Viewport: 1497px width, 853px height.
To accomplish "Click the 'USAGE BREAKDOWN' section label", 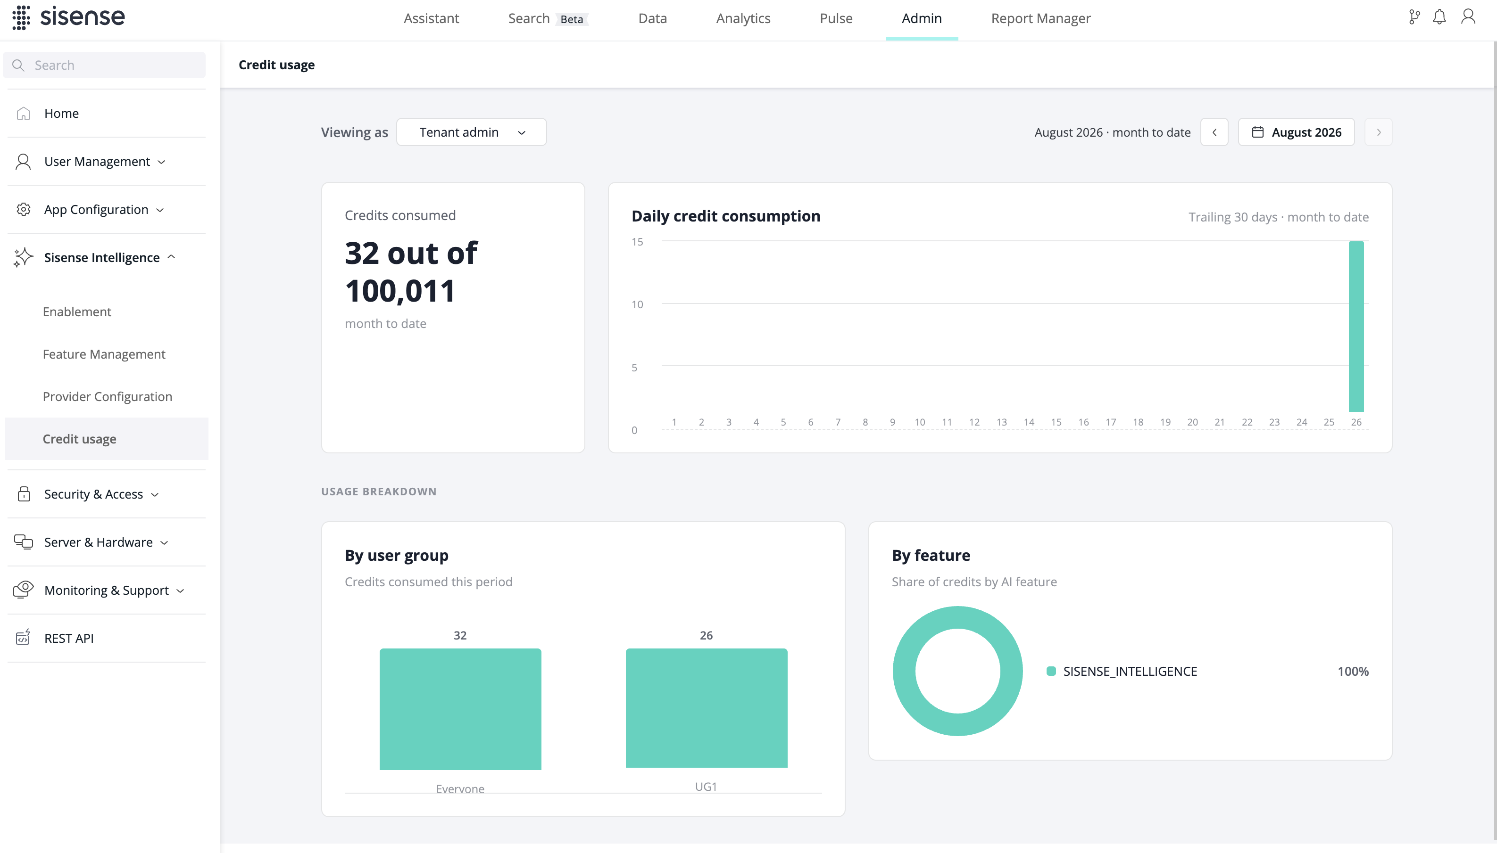I will click(379, 492).
